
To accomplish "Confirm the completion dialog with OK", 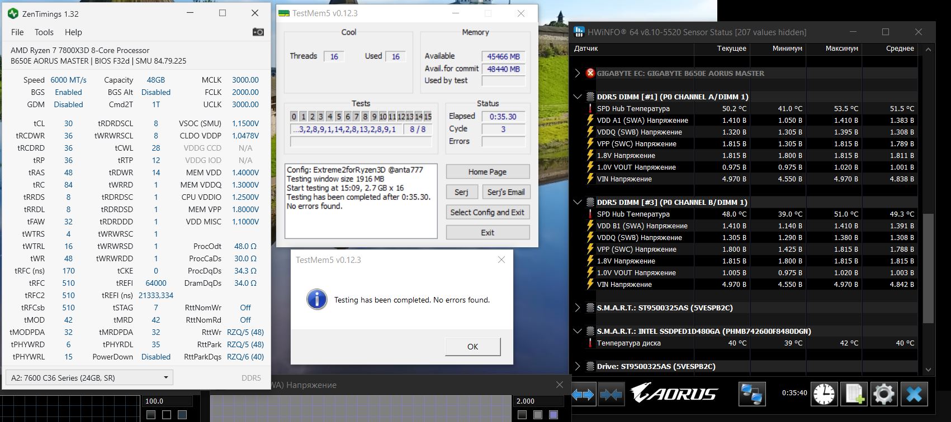I will (472, 347).
